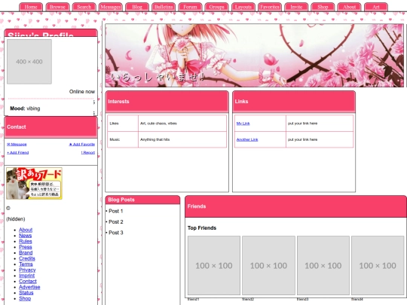
Task: Open the News footer link
Action: (x=25, y=236)
